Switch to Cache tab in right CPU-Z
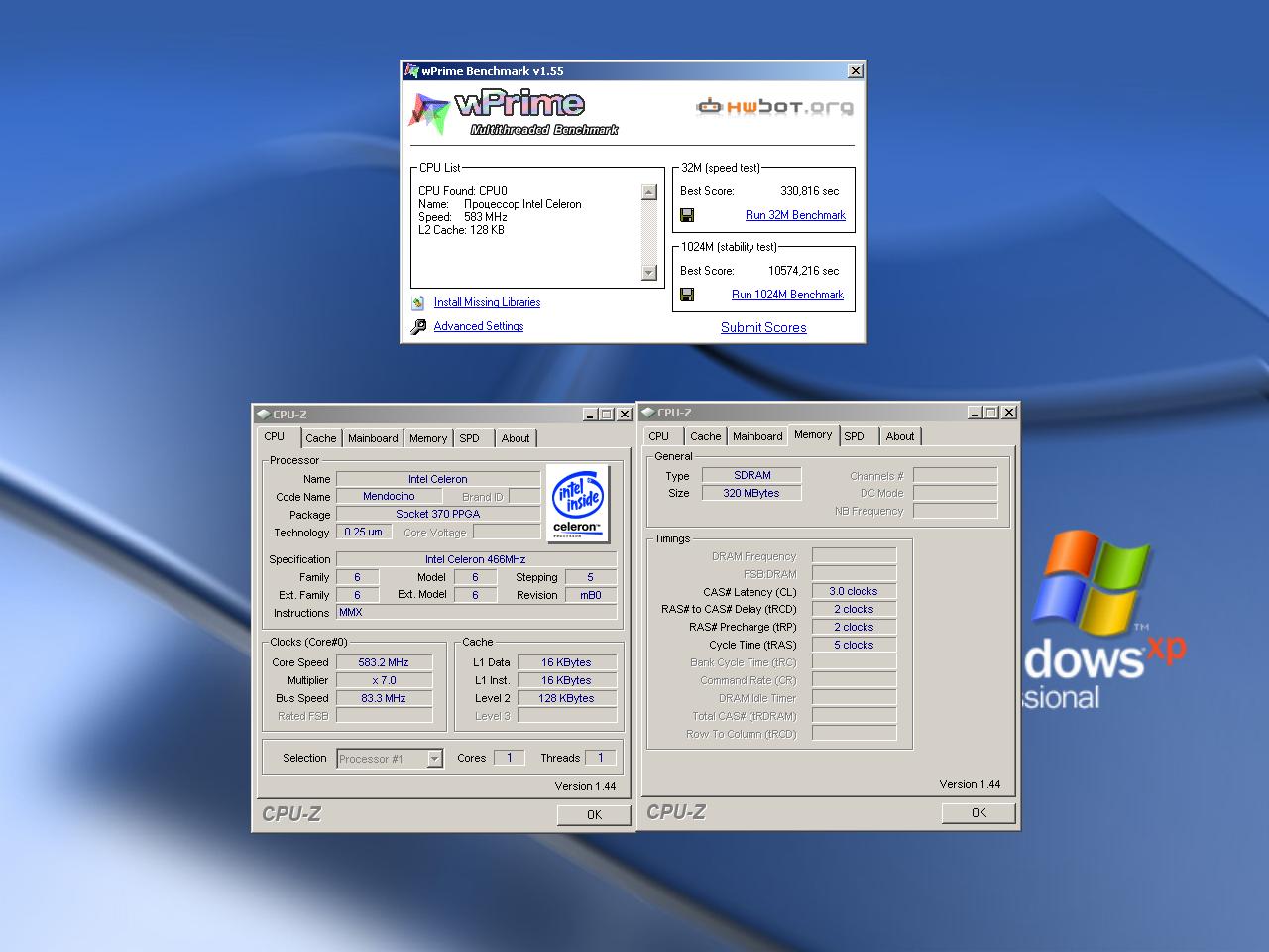Viewport: 1269px width, 952px height. point(705,436)
